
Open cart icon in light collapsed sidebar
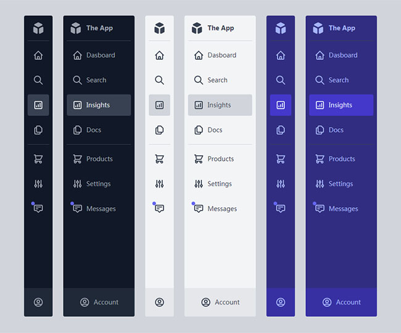[159, 159]
